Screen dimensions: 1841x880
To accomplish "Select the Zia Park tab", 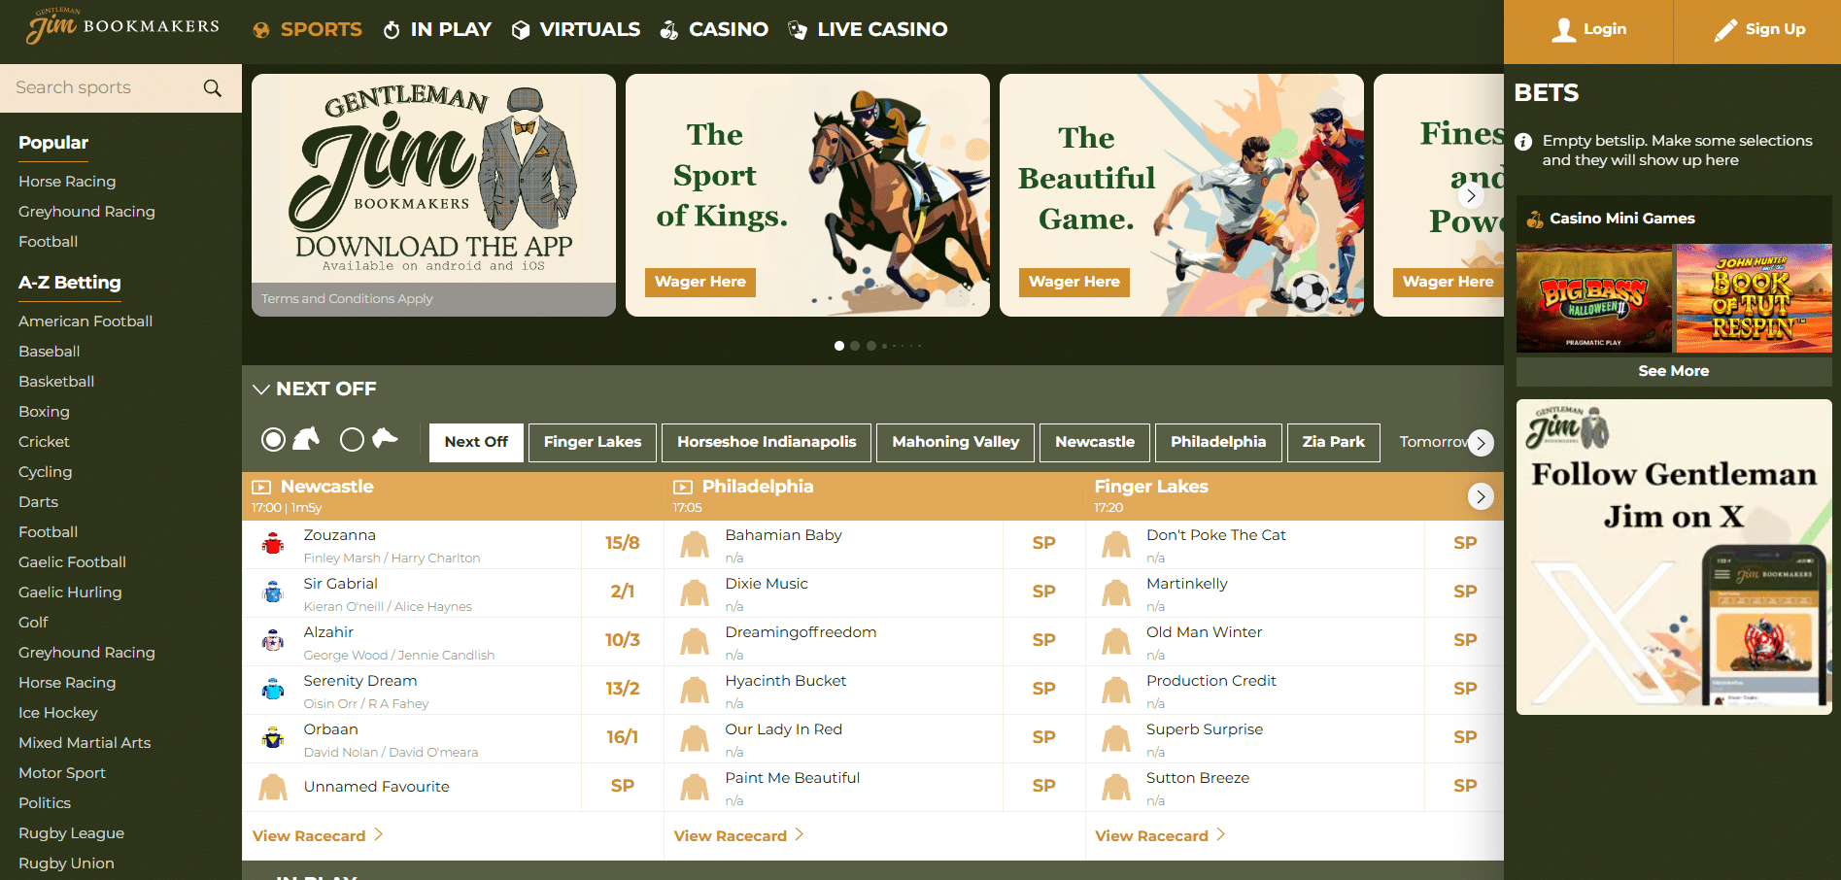I will pos(1334,442).
